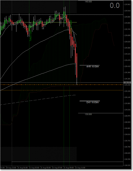133x171 pixels.
Task: Select the lower white dotted range line
Action: (68, 162)
